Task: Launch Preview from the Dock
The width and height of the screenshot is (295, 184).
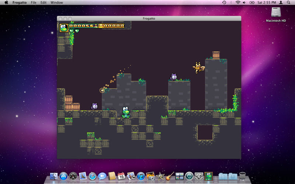Action: click(131, 176)
